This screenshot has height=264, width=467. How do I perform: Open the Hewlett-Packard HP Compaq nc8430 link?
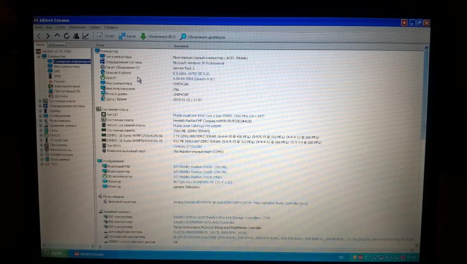pos(212,120)
